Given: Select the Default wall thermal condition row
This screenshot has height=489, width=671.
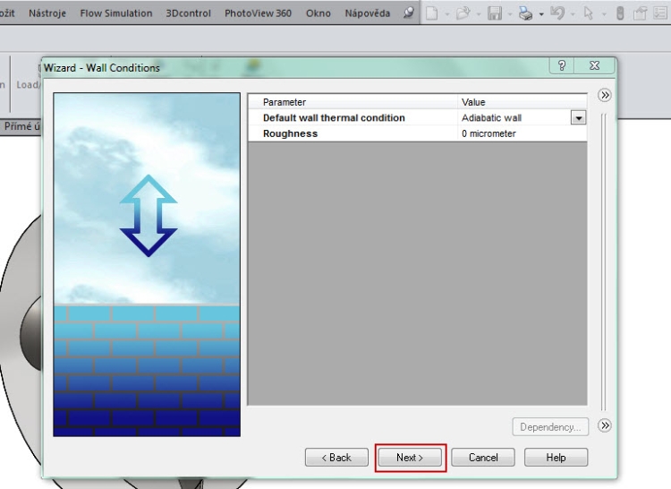Looking at the screenshot, I should click(x=417, y=117).
